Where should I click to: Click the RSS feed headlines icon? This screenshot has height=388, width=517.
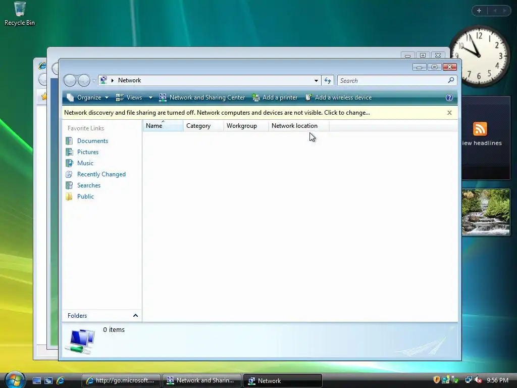(480, 129)
